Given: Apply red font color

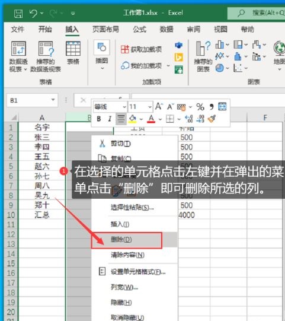Looking at the screenshot, I should pyautogui.click(x=151, y=119).
